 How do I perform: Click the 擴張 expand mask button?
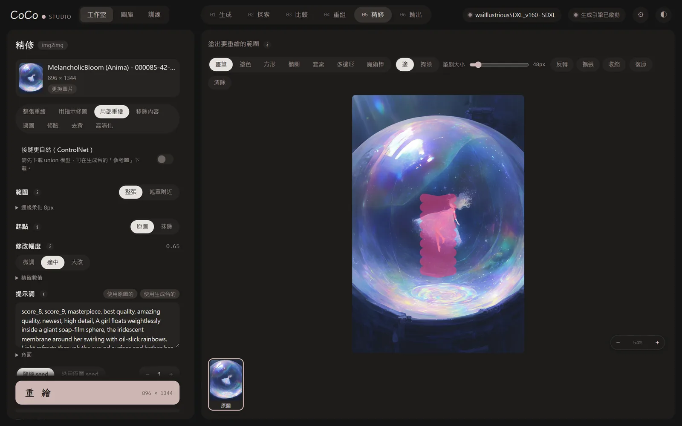[x=588, y=64]
